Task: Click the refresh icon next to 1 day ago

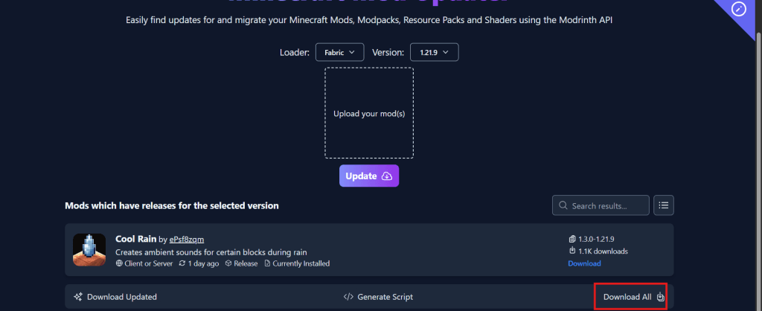Action: click(182, 263)
